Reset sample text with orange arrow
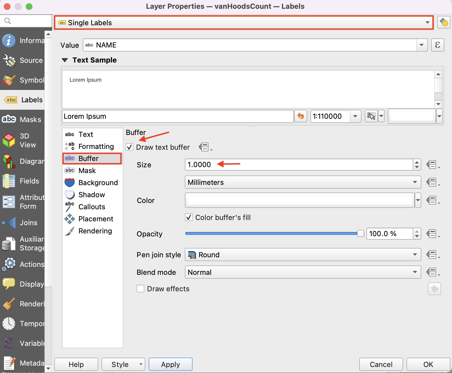452x373 pixels. click(301, 116)
